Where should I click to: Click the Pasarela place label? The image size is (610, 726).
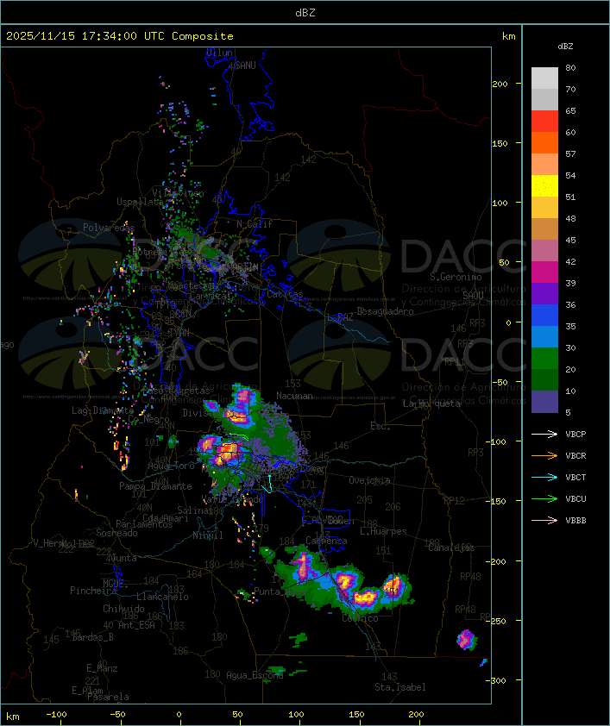point(109,697)
